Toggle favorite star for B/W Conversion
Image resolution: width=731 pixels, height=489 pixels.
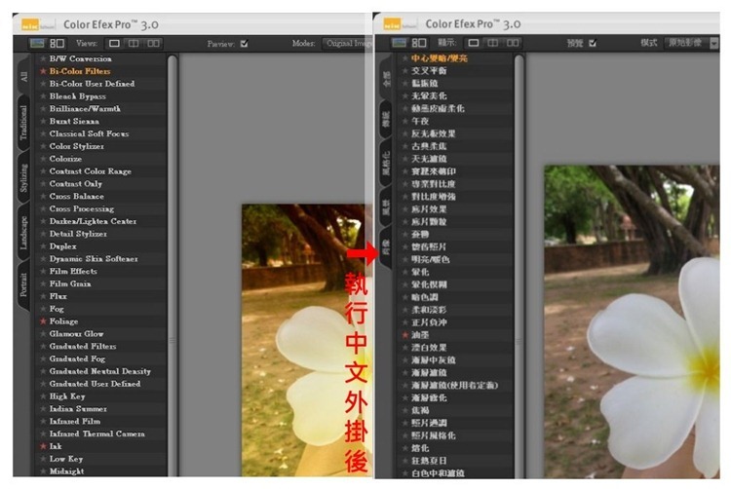click(x=43, y=58)
